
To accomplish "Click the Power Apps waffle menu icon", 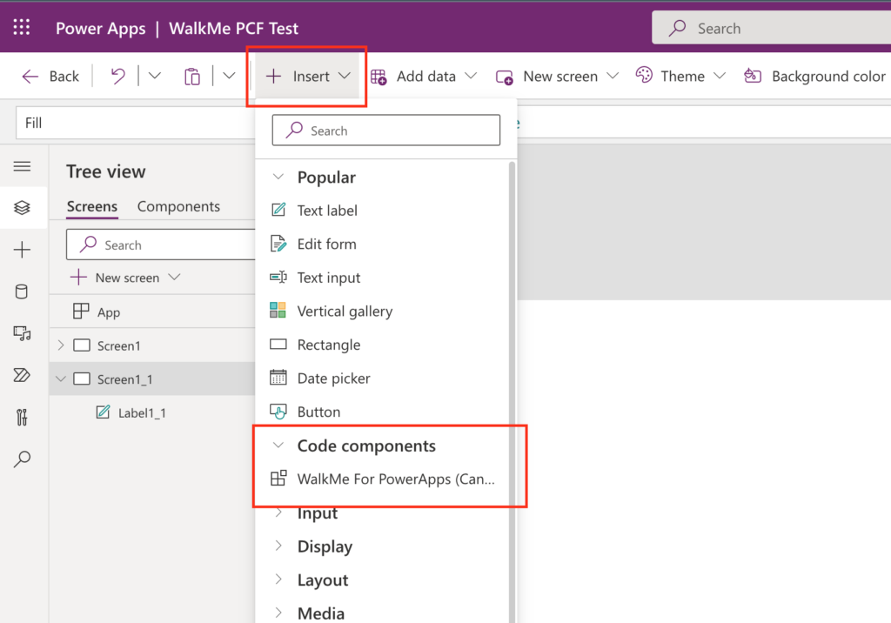I will (21, 27).
